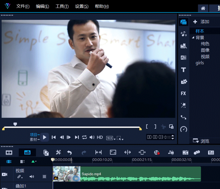Click the pan and zoom tool
This screenshot has height=189, width=220.
click(142, 152)
